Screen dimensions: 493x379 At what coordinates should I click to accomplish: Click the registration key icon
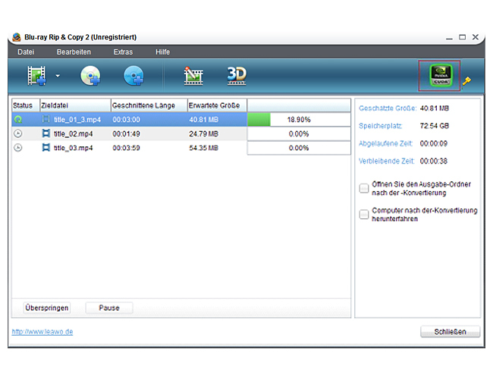coord(466,81)
